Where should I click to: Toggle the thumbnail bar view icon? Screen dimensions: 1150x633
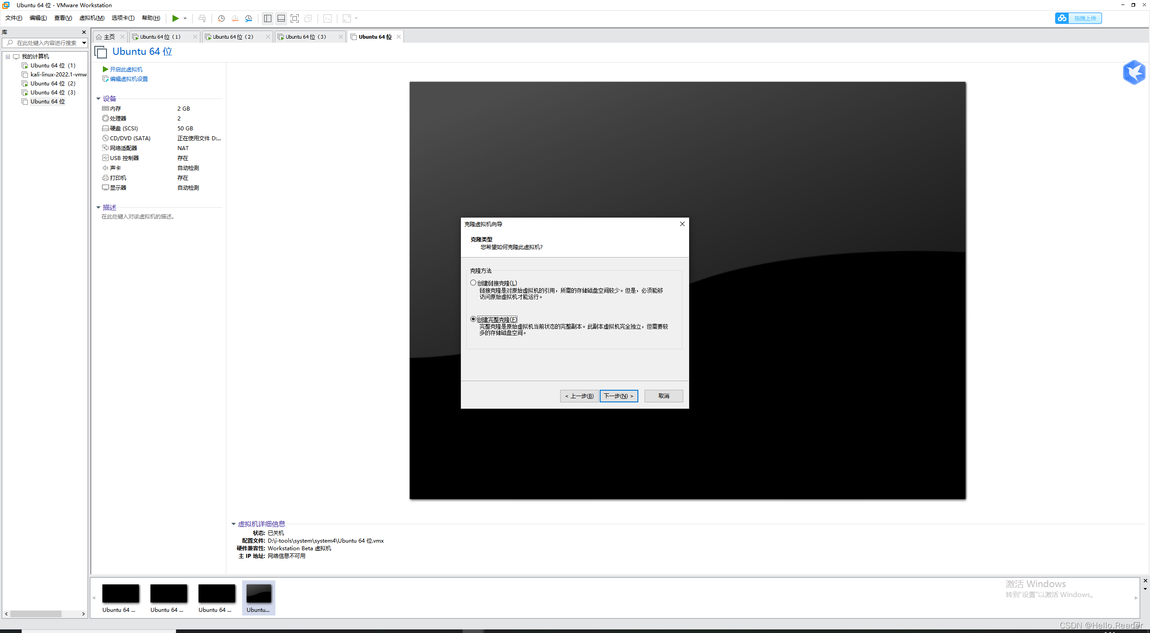click(x=281, y=18)
